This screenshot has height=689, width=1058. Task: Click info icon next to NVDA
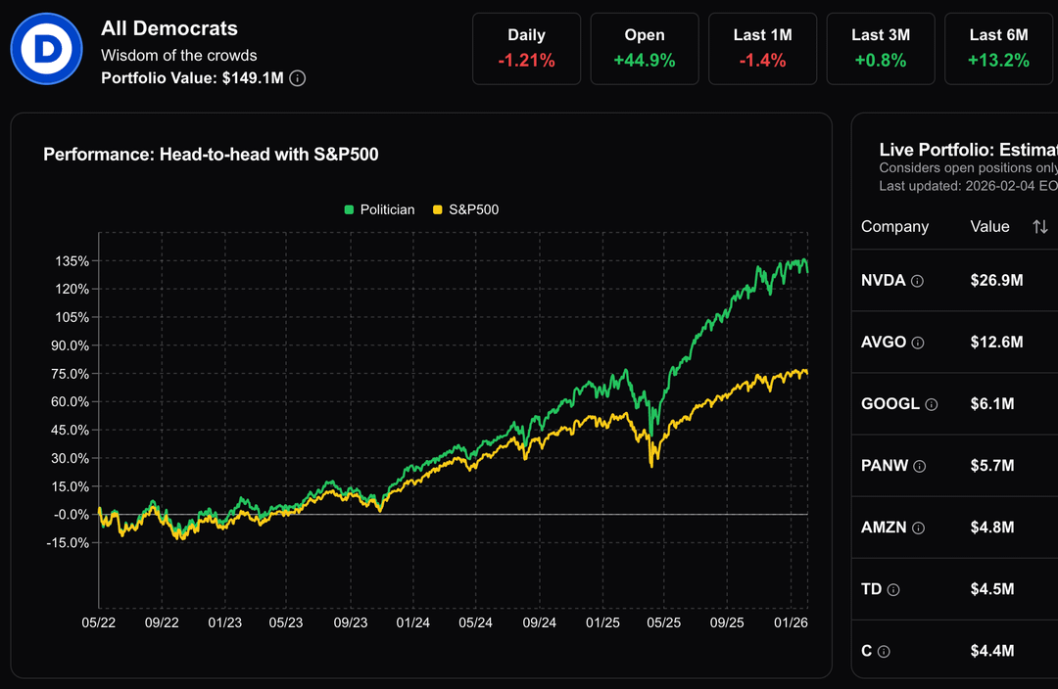click(x=918, y=281)
